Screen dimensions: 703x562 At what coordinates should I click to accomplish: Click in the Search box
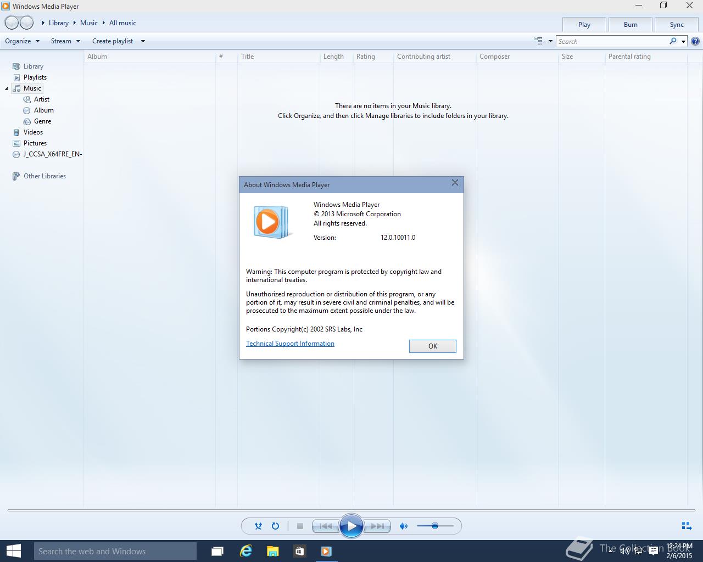(612, 41)
